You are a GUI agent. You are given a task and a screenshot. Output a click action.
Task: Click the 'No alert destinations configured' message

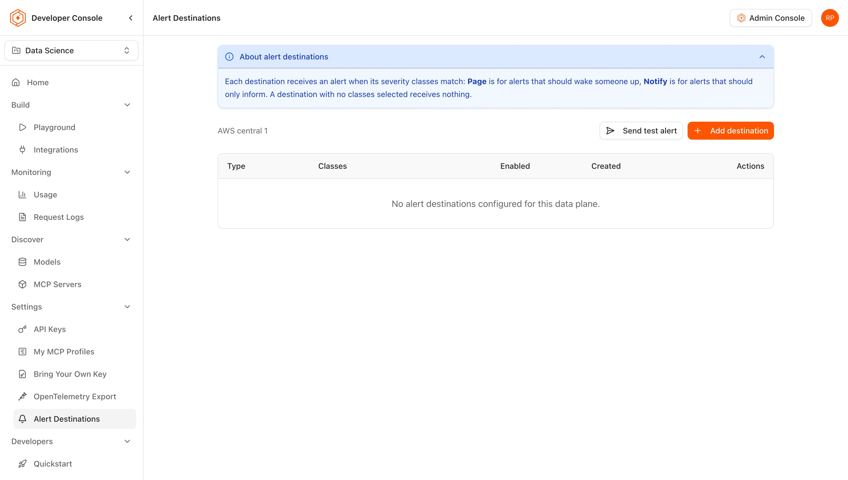pyautogui.click(x=496, y=204)
